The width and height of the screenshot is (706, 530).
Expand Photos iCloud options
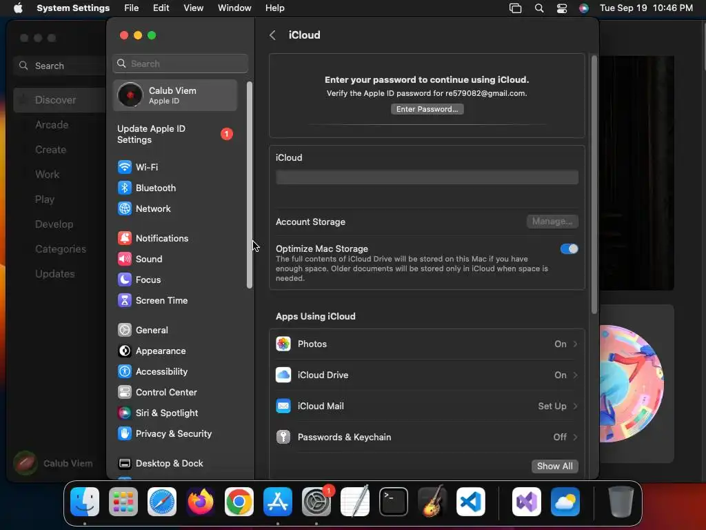(x=427, y=344)
